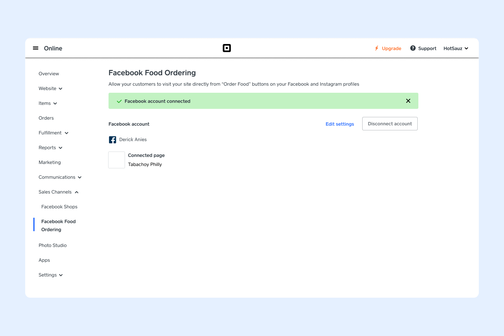Open the HotSauz account dropdown

pyautogui.click(x=456, y=48)
